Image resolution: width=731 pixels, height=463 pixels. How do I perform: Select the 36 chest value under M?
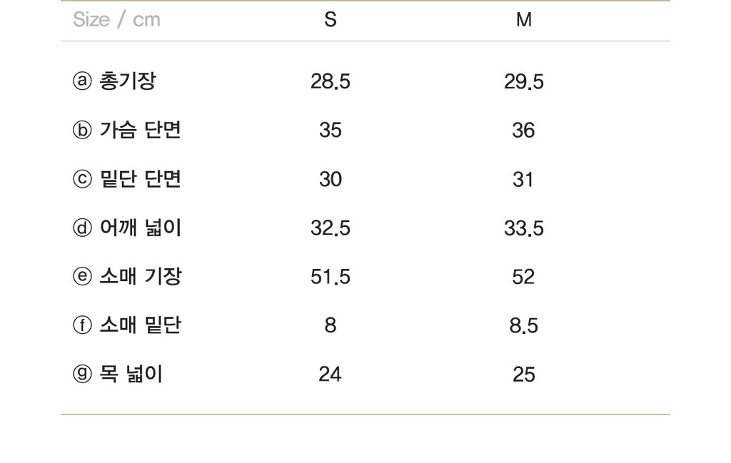tap(523, 131)
